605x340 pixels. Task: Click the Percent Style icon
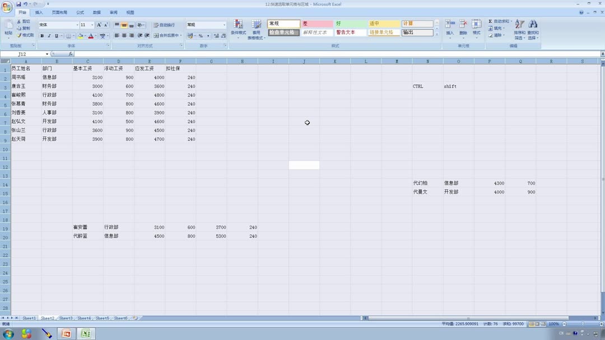pyautogui.click(x=201, y=35)
